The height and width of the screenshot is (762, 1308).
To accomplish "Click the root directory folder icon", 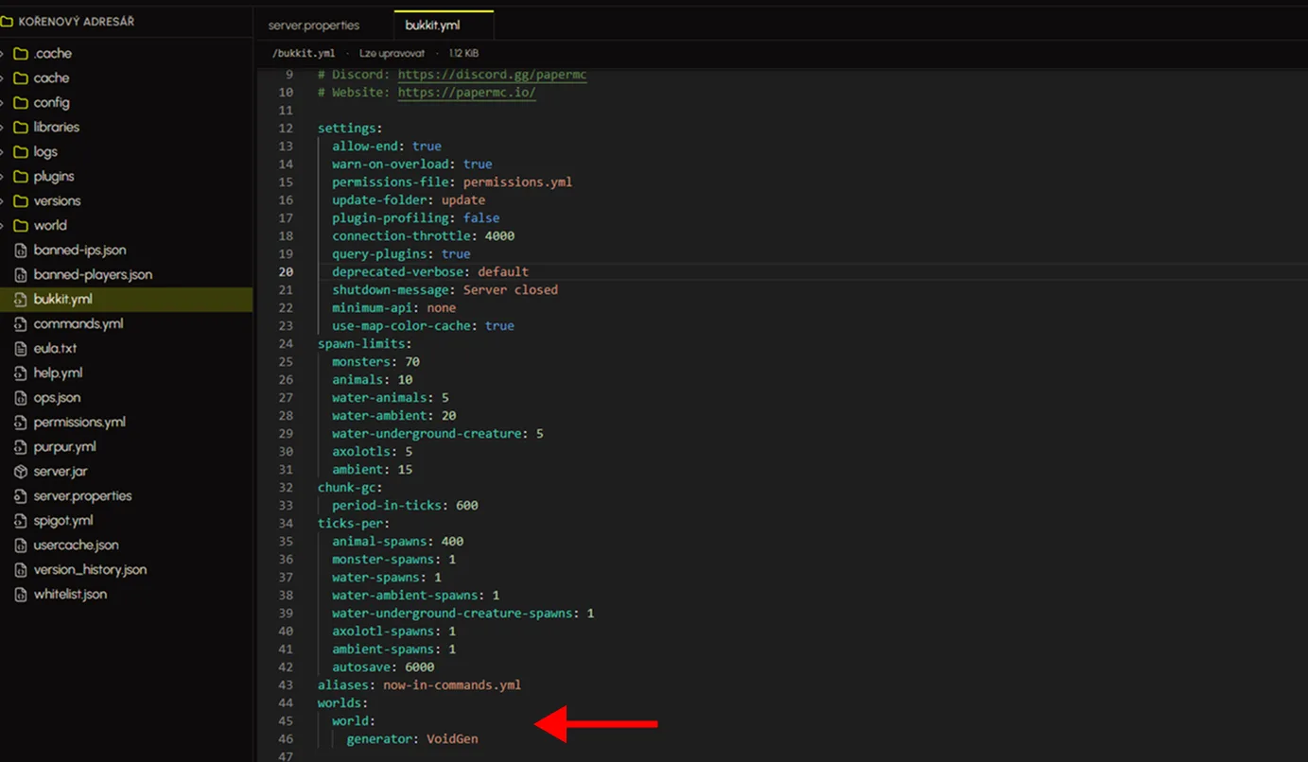I will [x=7, y=21].
